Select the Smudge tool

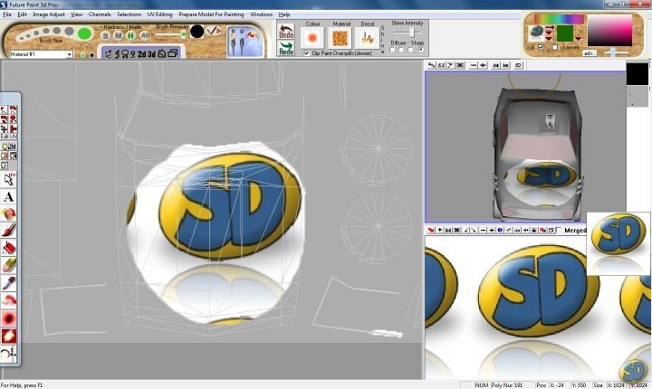click(x=9, y=300)
